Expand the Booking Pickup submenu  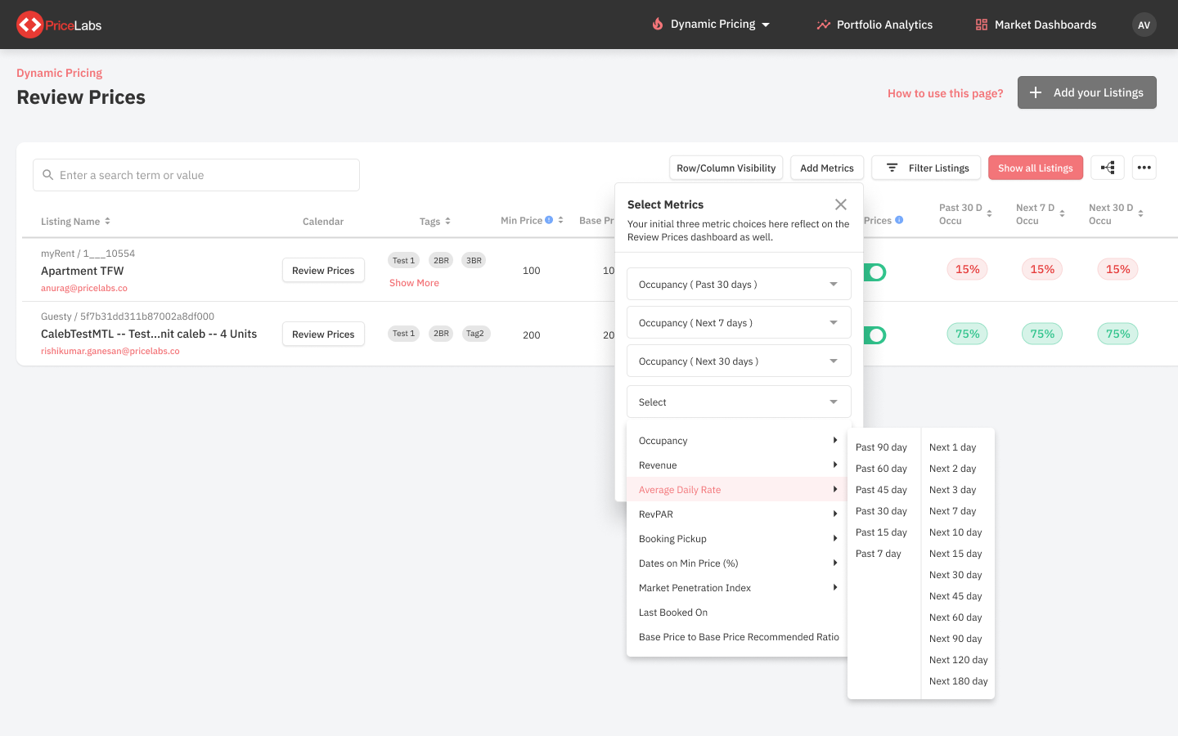[x=737, y=539]
